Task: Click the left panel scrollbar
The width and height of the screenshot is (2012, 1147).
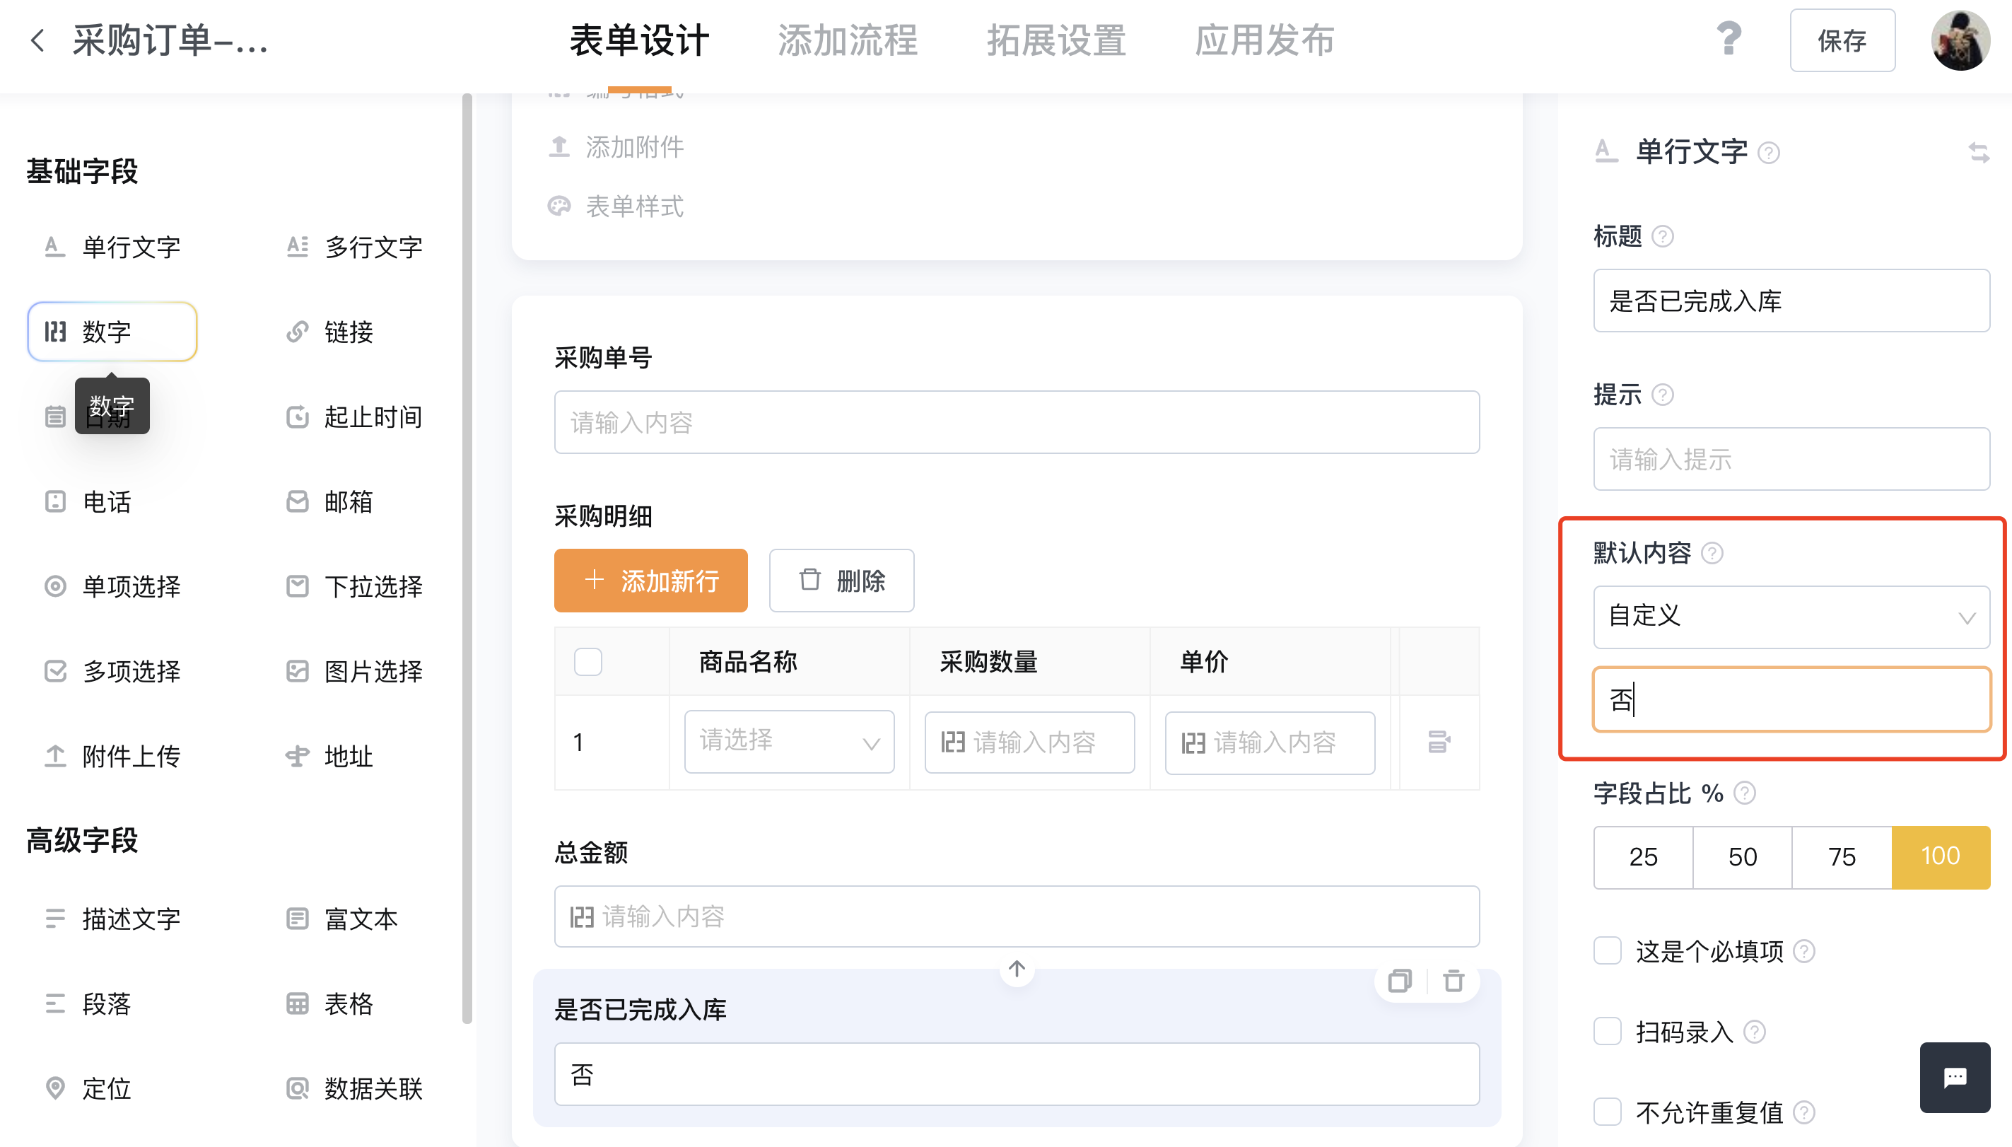Action: pos(467,559)
